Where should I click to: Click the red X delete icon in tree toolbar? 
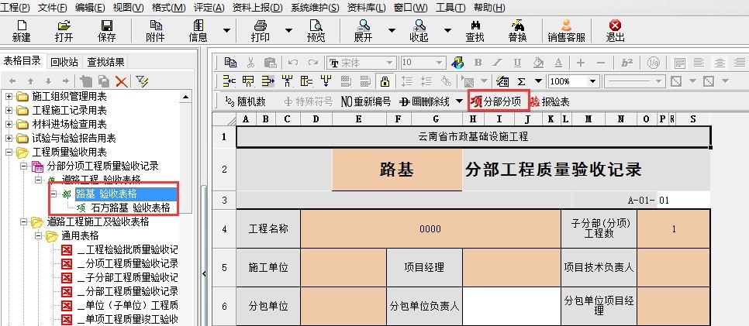coord(121,81)
